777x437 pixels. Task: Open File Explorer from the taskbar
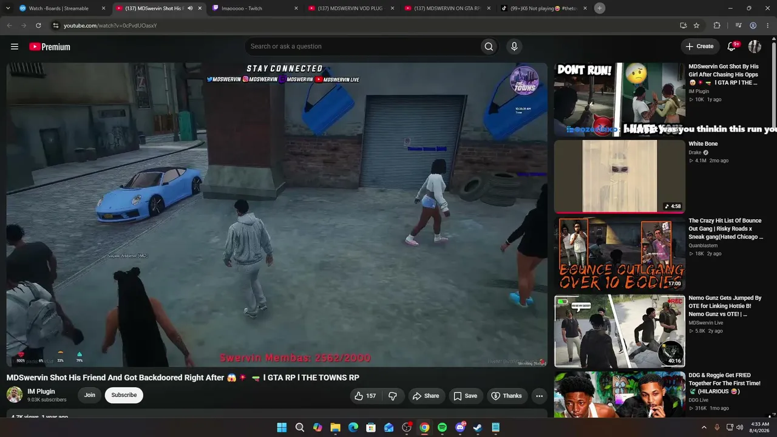(335, 427)
